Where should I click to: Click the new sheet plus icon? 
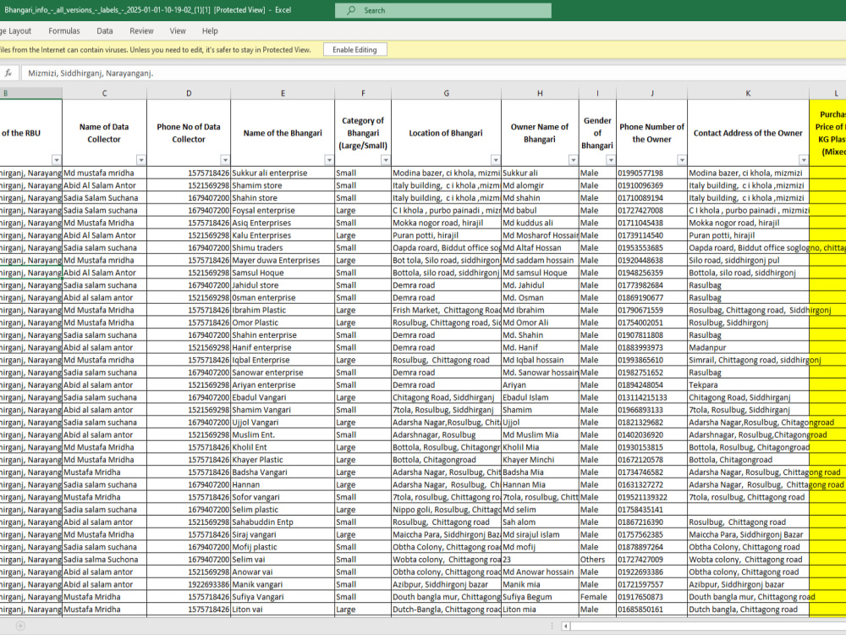20,626
